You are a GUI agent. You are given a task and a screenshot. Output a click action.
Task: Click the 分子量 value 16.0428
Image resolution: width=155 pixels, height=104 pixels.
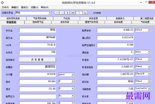pyautogui.click(x=37, y=74)
